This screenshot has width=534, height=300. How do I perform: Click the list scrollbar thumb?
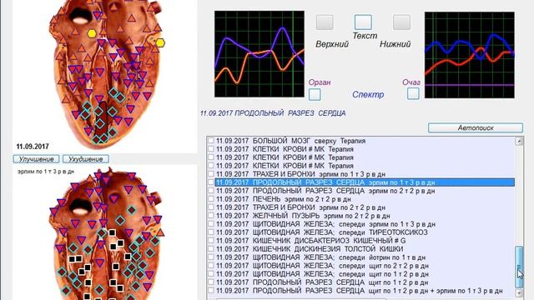tap(519, 267)
